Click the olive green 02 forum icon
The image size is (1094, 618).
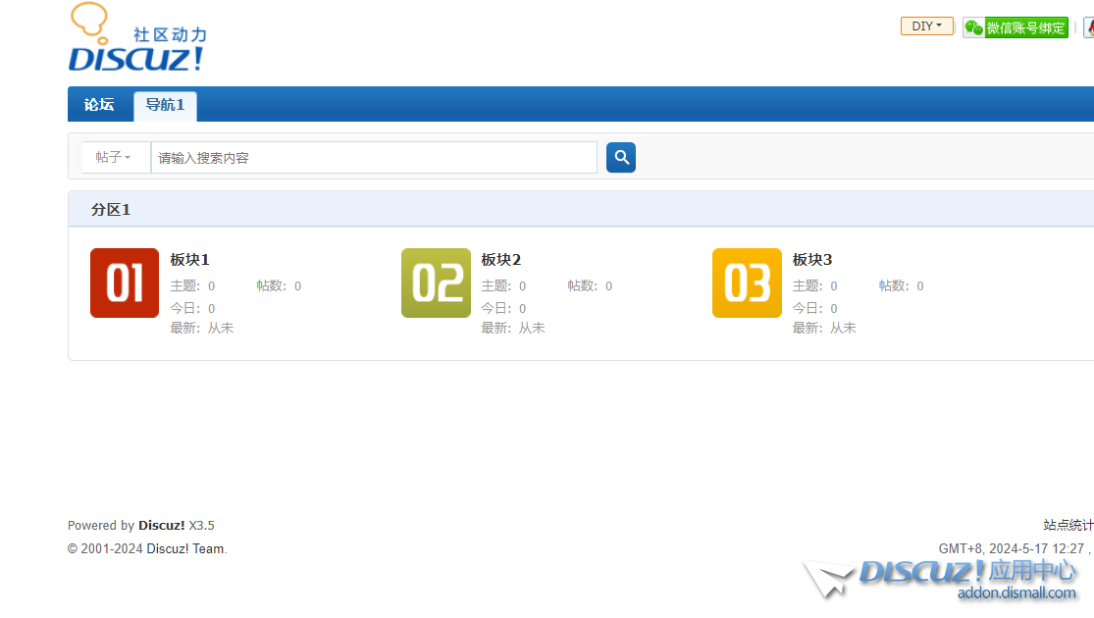pyautogui.click(x=436, y=283)
